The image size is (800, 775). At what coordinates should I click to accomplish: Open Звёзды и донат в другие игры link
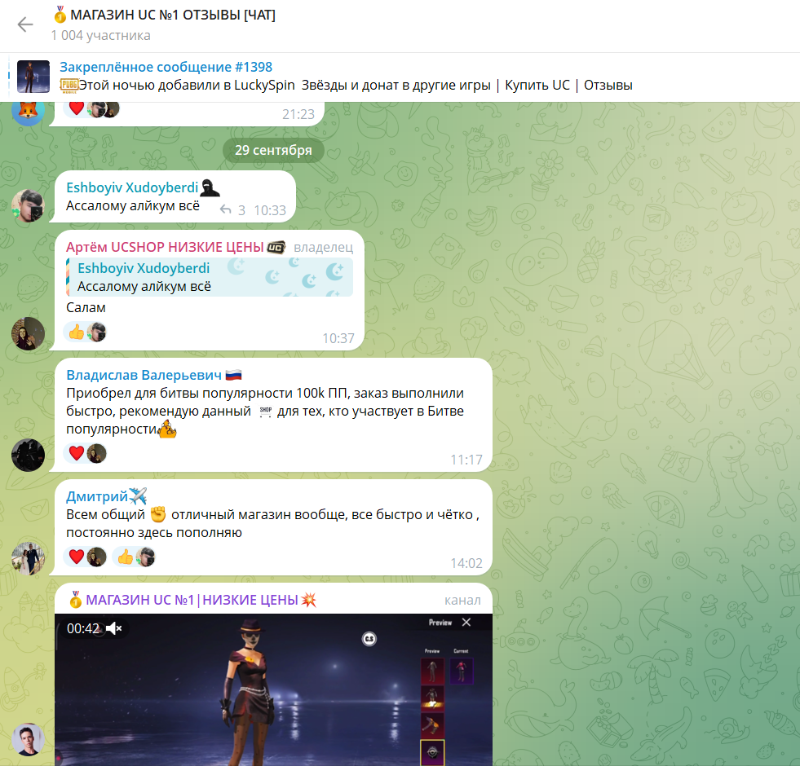tap(396, 85)
